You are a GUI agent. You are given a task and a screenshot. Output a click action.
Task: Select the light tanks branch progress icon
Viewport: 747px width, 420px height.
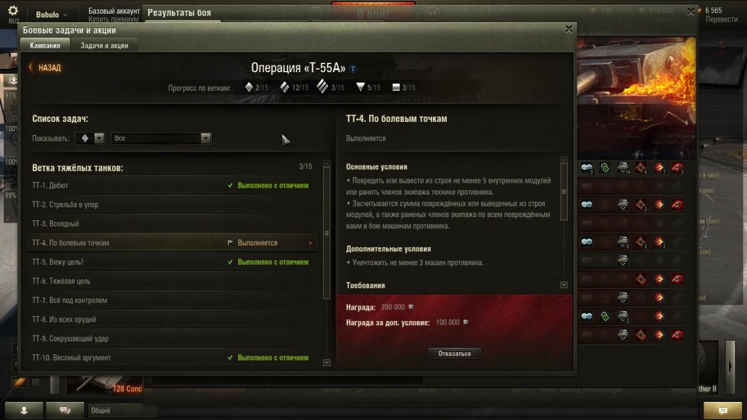coord(248,87)
